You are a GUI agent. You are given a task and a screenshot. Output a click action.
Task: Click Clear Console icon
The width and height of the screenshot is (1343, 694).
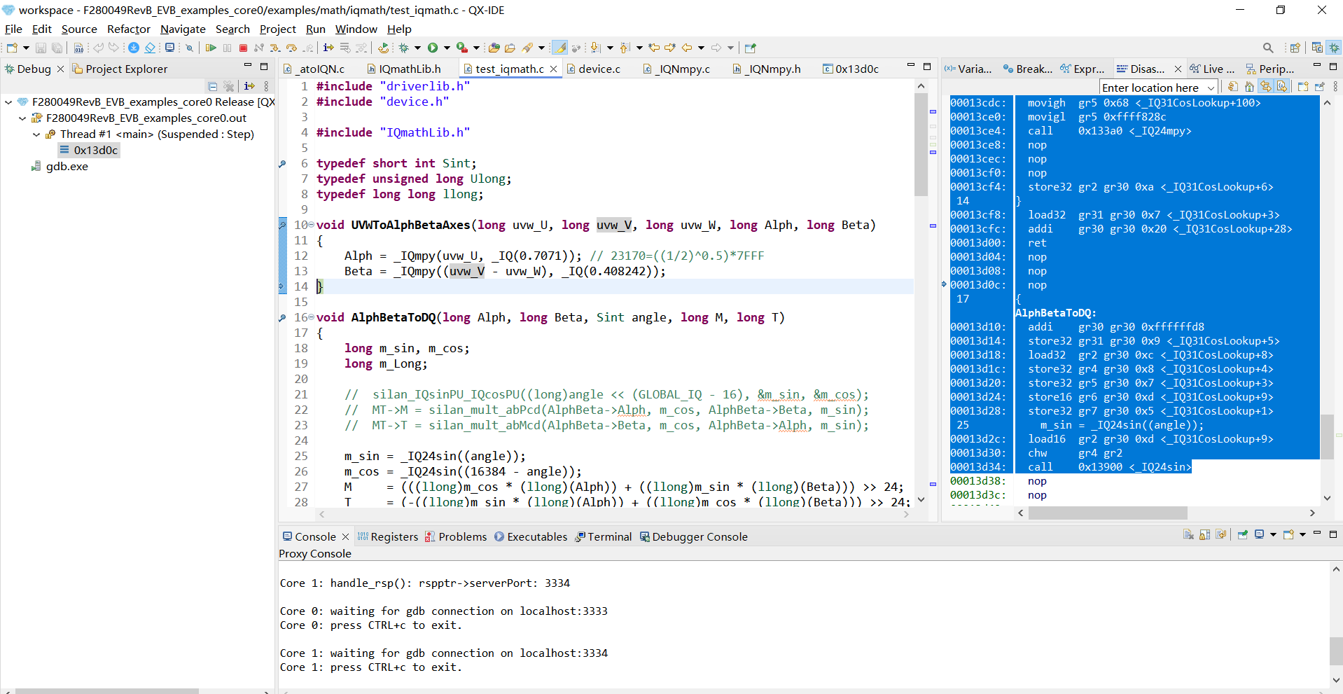1189,535
